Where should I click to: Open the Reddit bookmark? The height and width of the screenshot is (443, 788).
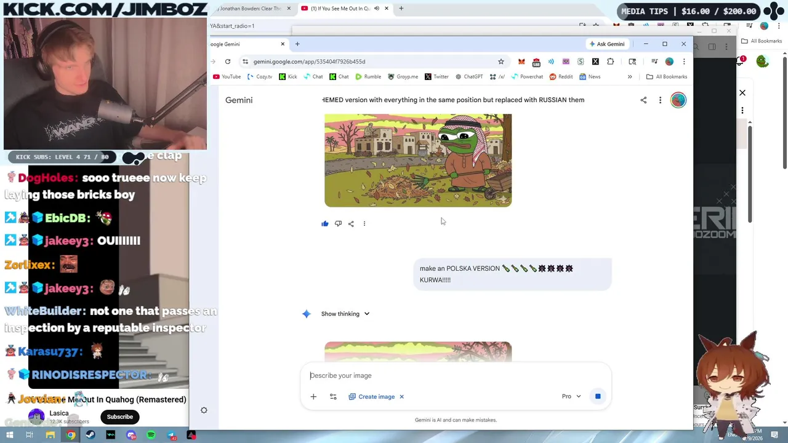[x=561, y=77]
